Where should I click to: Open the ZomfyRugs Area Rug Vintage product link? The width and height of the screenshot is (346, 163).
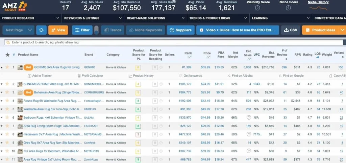(53, 160)
